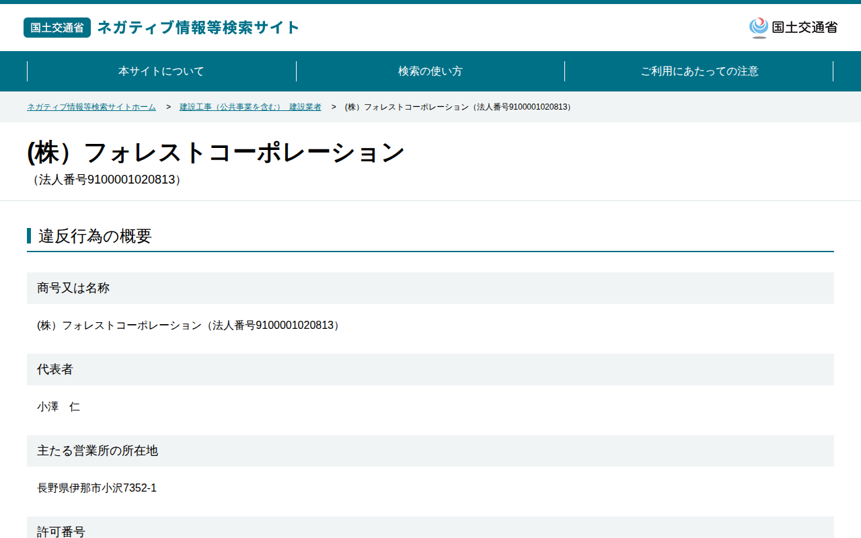Click the 許可番号 row header

tap(430, 528)
